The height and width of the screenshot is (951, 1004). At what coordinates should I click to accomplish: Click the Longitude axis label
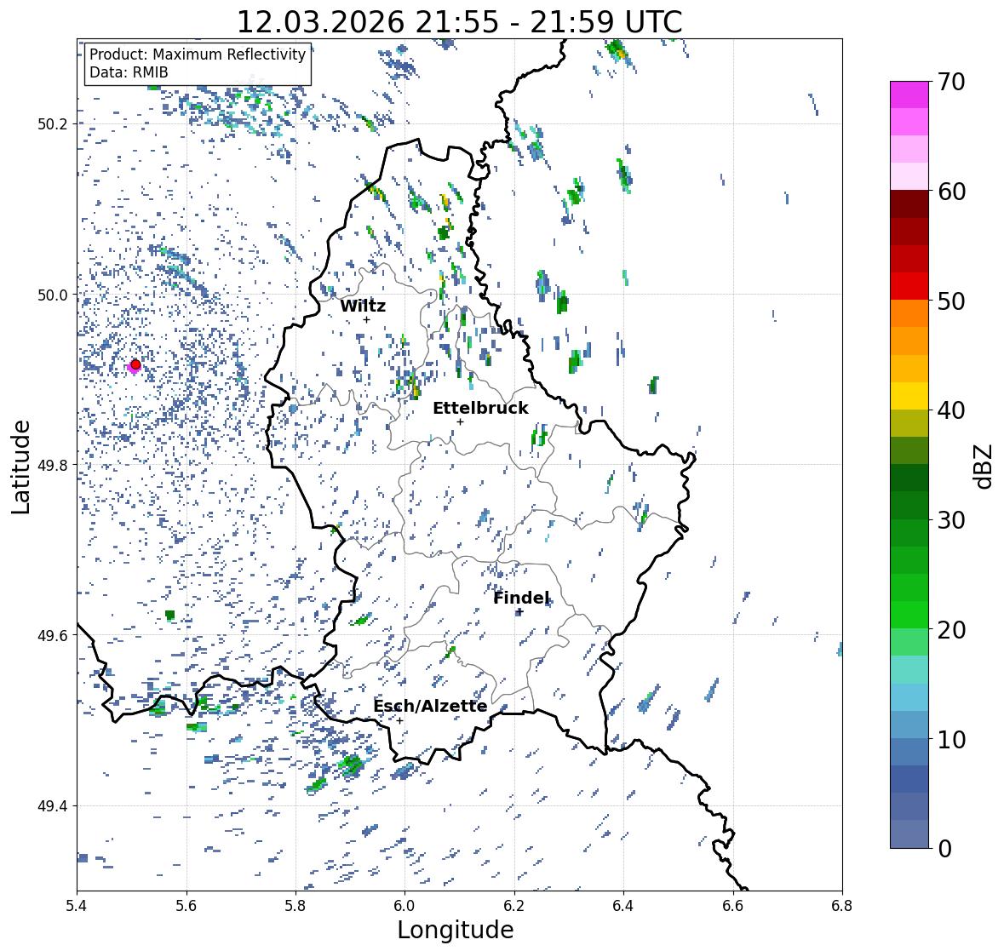click(x=456, y=930)
